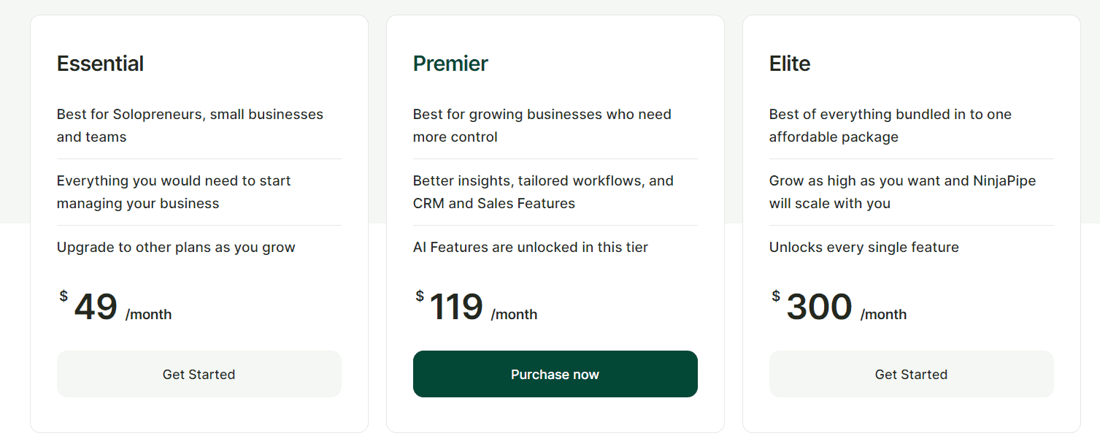Viewport: 1100px width, 447px height.
Task: Select the Premier plan heading
Action: (450, 64)
